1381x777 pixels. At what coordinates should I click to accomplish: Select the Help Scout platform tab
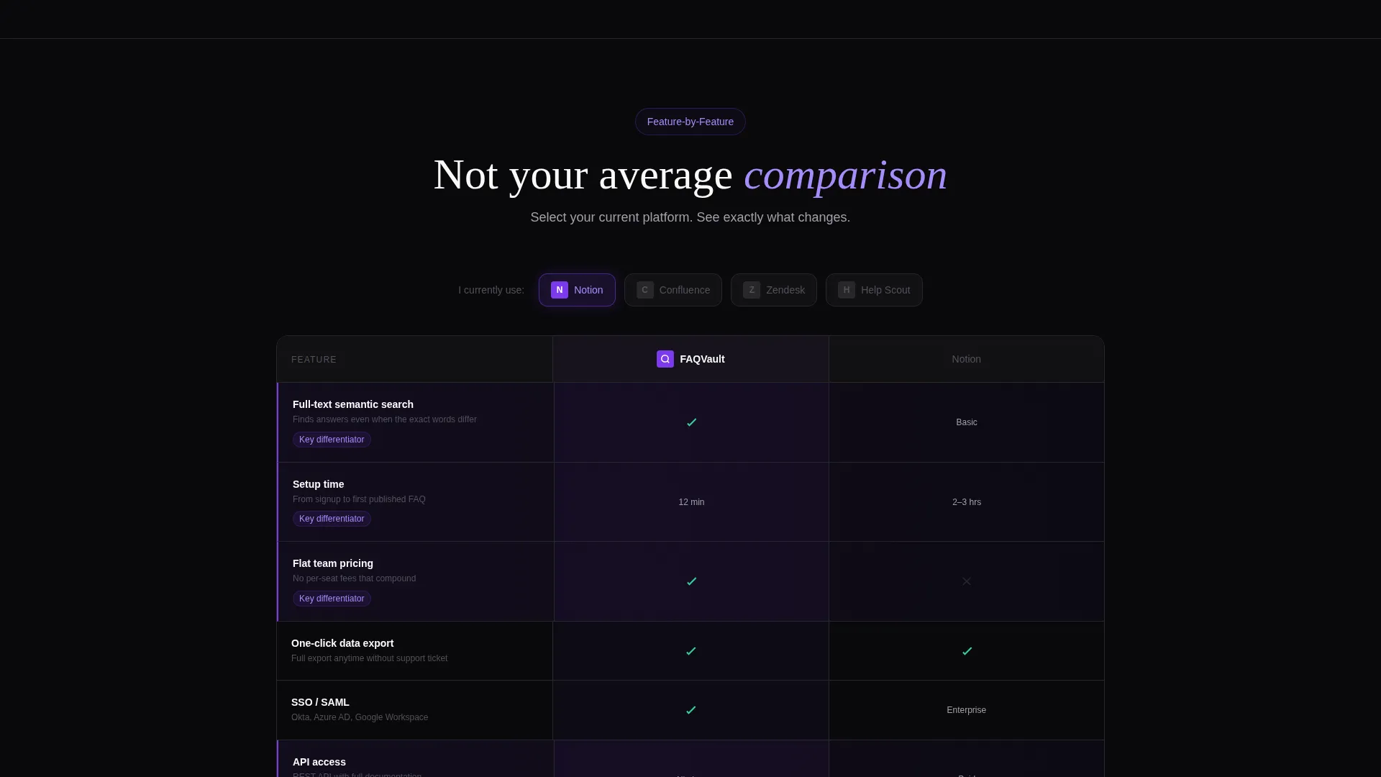coord(874,290)
